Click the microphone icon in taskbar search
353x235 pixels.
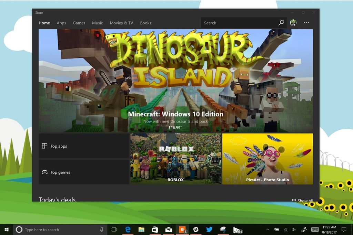(101, 229)
